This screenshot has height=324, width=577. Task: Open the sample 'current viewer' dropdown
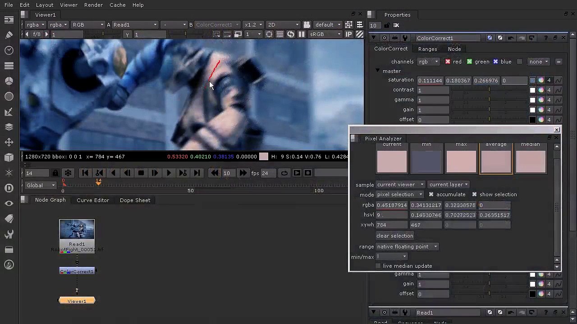click(x=400, y=184)
